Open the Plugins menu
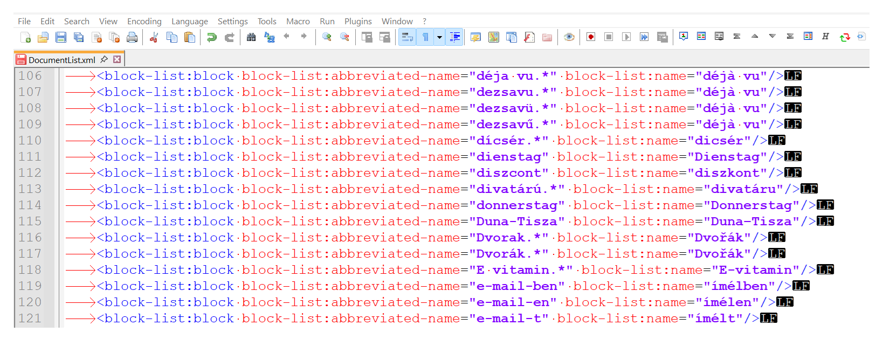Image resolution: width=877 pixels, height=339 pixels. click(x=358, y=22)
